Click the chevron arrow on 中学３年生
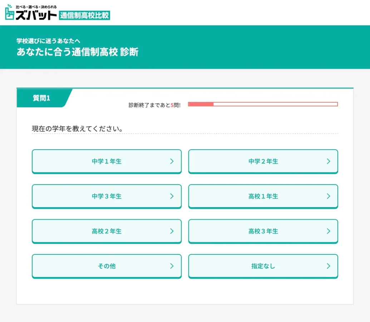This screenshot has height=322, width=370. pos(172,196)
